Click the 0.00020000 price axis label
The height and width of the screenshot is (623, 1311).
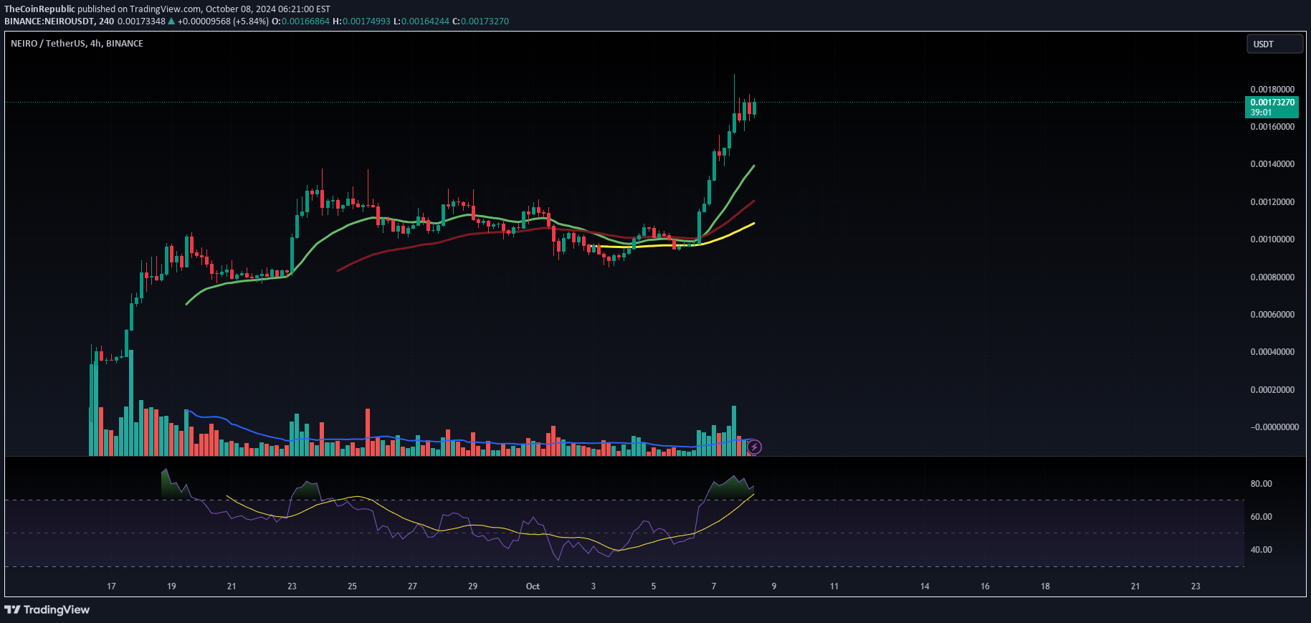pyautogui.click(x=1272, y=390)
